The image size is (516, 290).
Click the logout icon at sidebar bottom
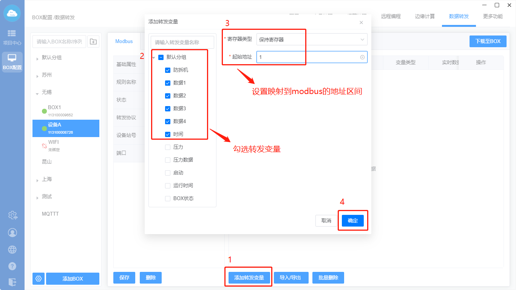12,282
